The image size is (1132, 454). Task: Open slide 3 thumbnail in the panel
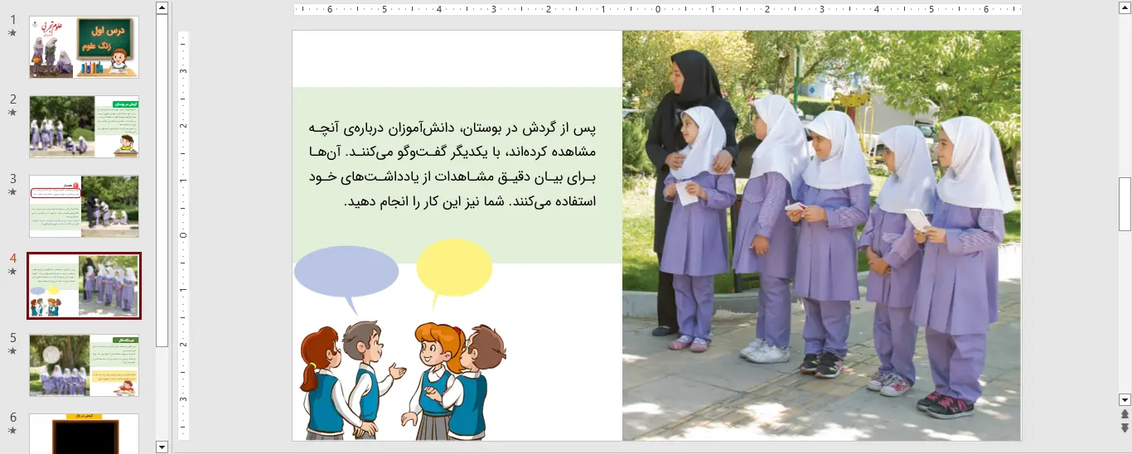tap(85, 206)
